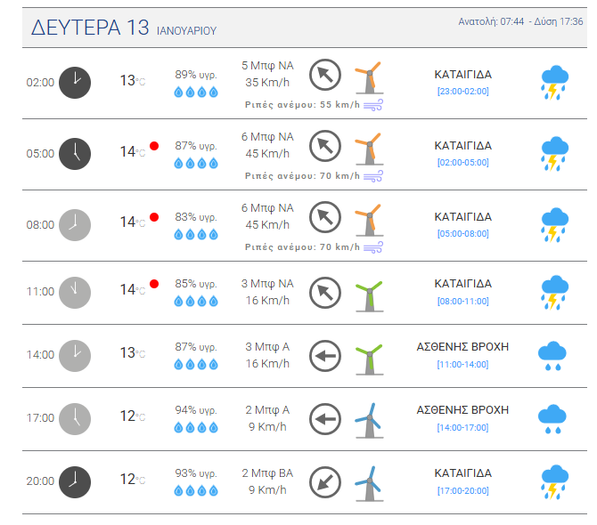Click the red warning dot at 05:00
The height and width of the screenshot is (525, 597).
pos(154,146)
